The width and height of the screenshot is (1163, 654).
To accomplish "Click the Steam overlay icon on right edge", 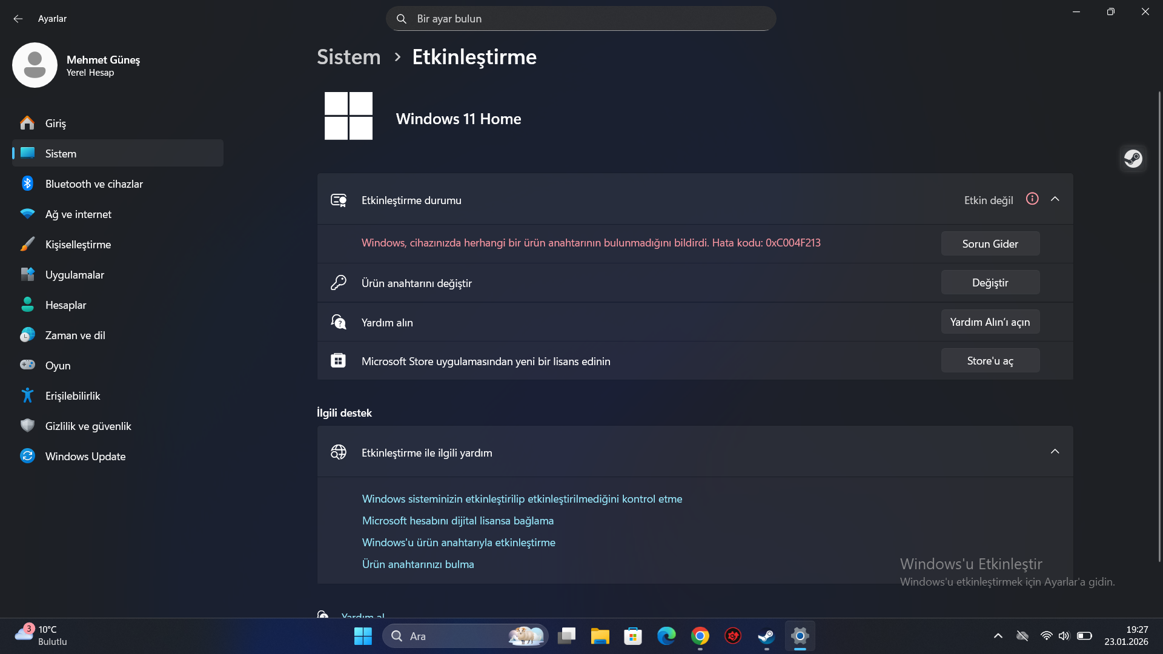I will [x=1133, y=159].
